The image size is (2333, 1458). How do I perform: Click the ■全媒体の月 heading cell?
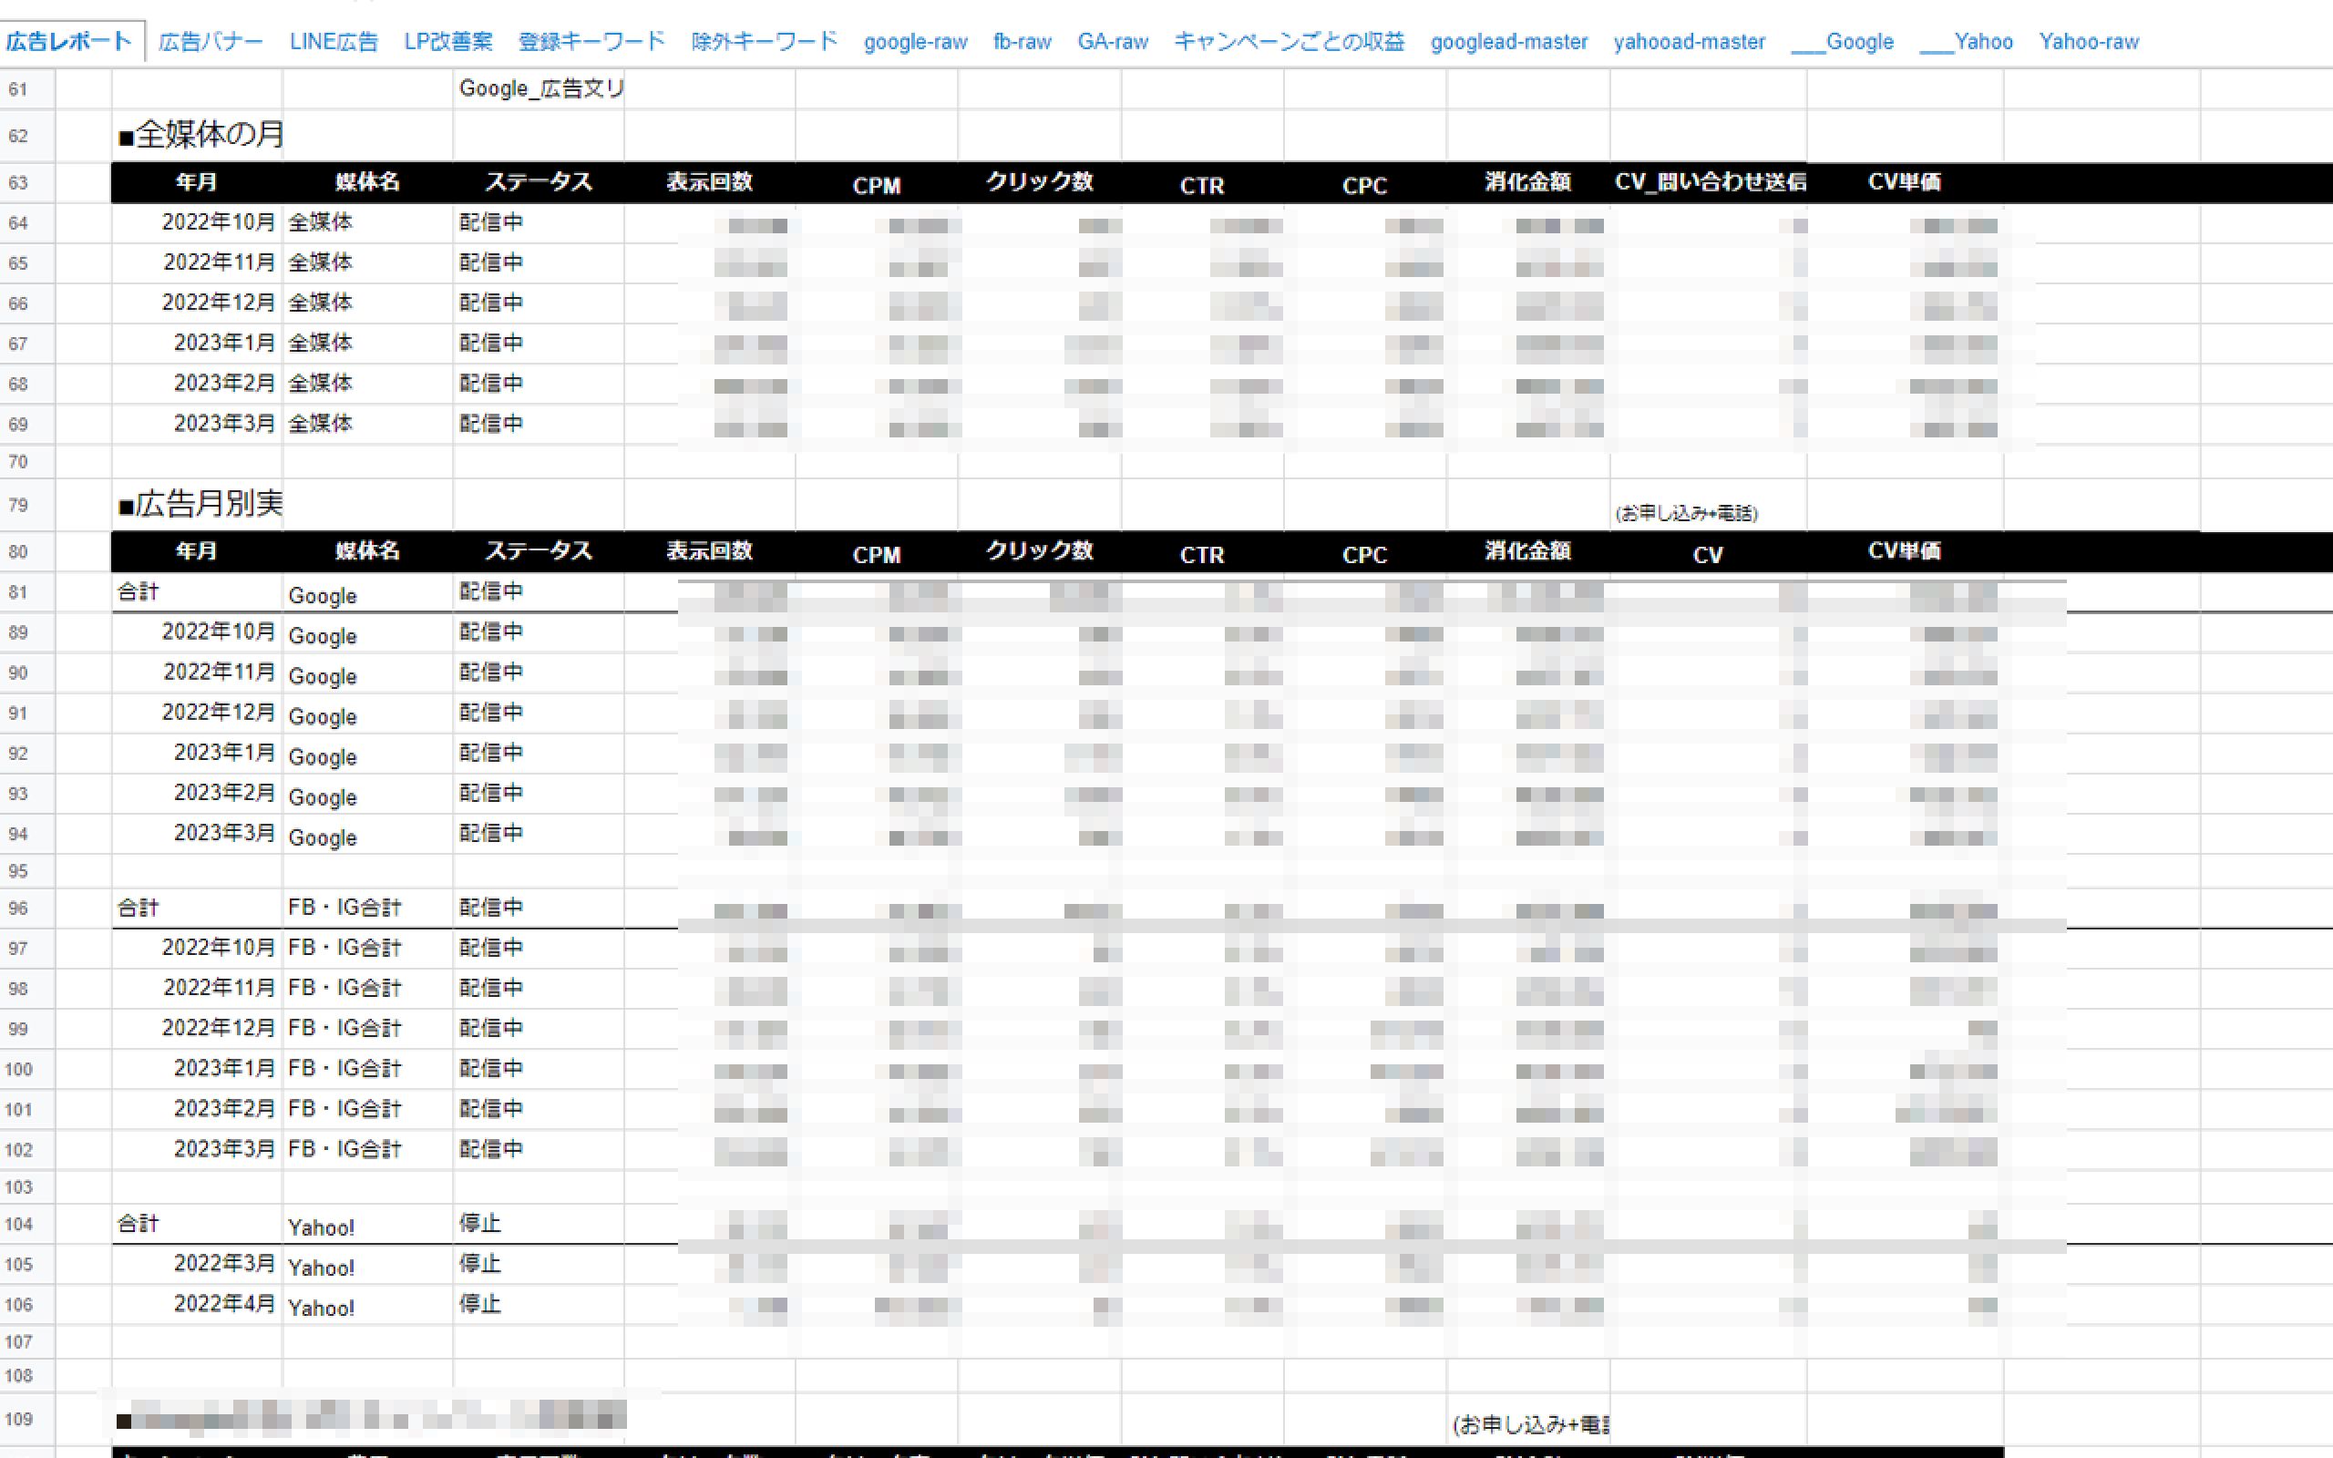coord(200,135)
